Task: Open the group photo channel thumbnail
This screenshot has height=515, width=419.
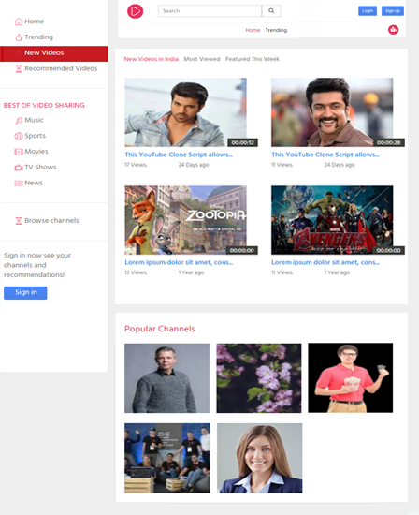Action: tap(167, 458)
